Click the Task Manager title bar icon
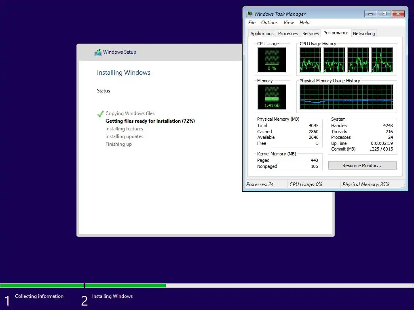The image size is (414, 310). click(x=249, y=14)
